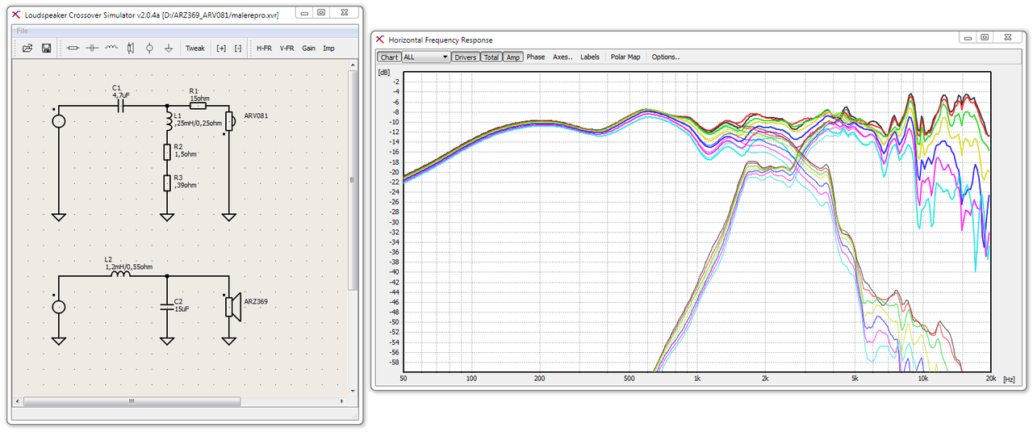Click the [dB] axis label on chart
This screenshot has width=1033, height=432.
(385, 72)
